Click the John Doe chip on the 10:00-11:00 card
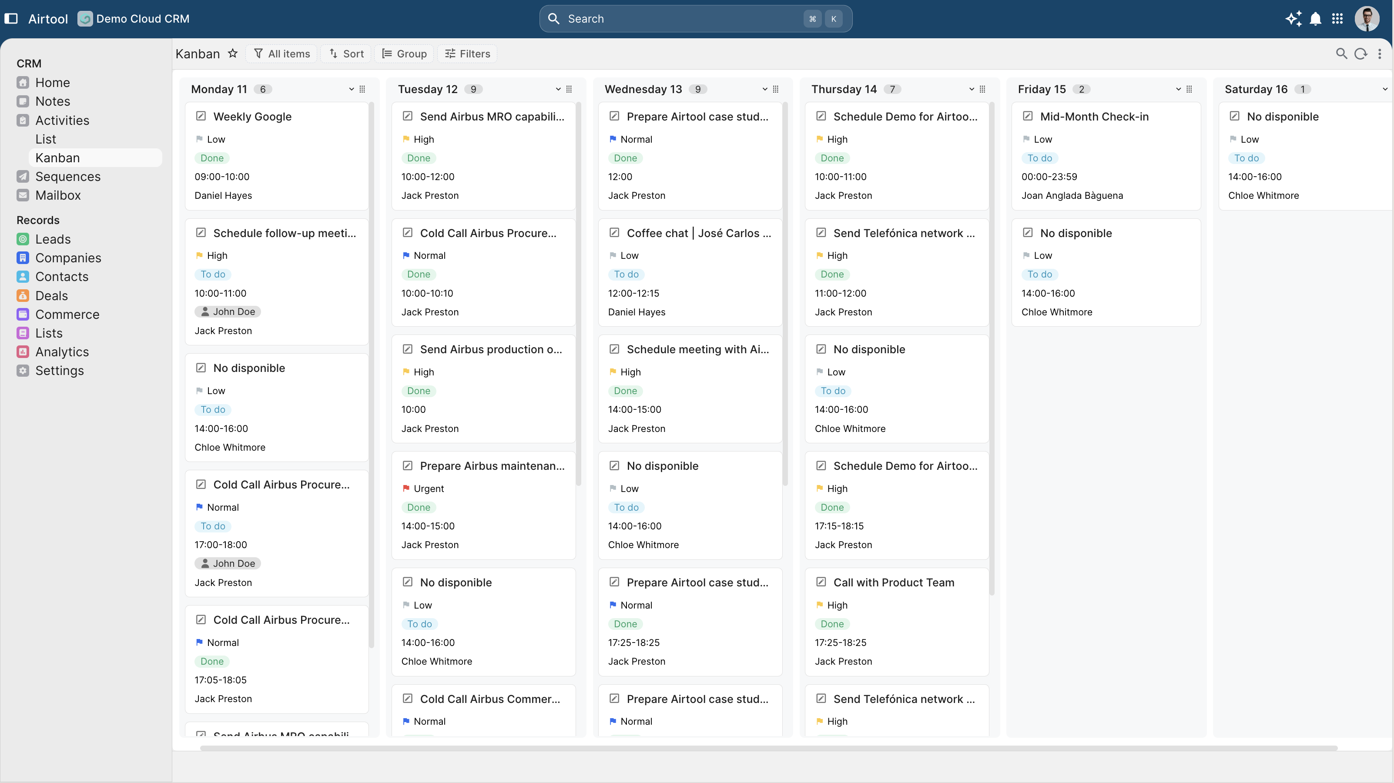The image size is (1394, 783). click(x=228, y=312)
